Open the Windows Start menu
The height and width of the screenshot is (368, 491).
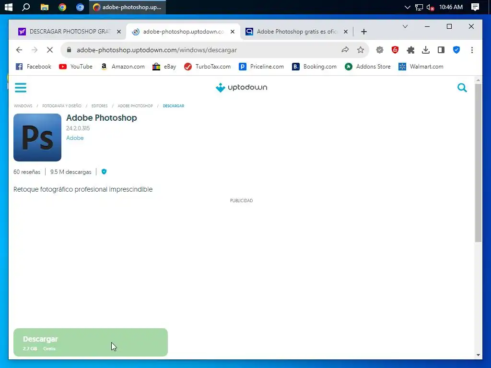coord(9,7)
